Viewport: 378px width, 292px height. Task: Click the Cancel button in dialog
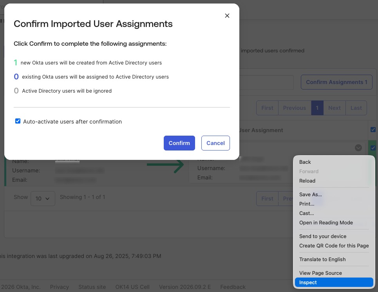tap(215, 143)
